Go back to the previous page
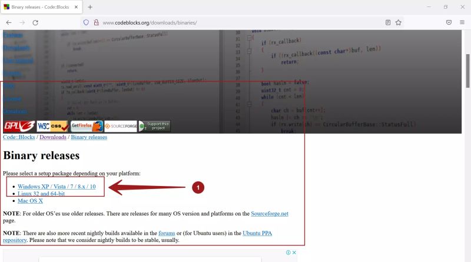 pos(9,22)
